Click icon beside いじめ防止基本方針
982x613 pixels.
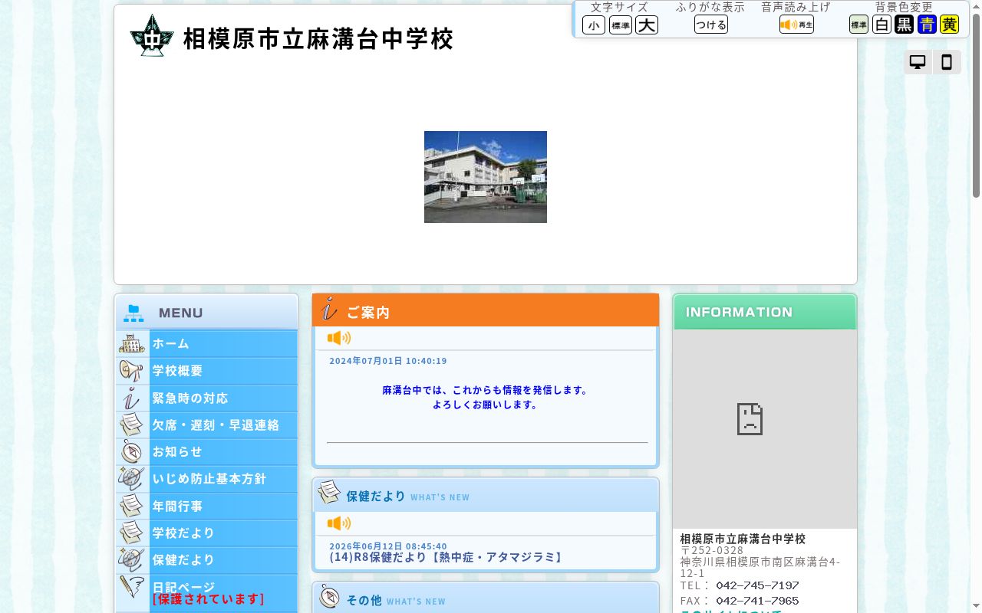pyautogui.click(x=132, y=478)
